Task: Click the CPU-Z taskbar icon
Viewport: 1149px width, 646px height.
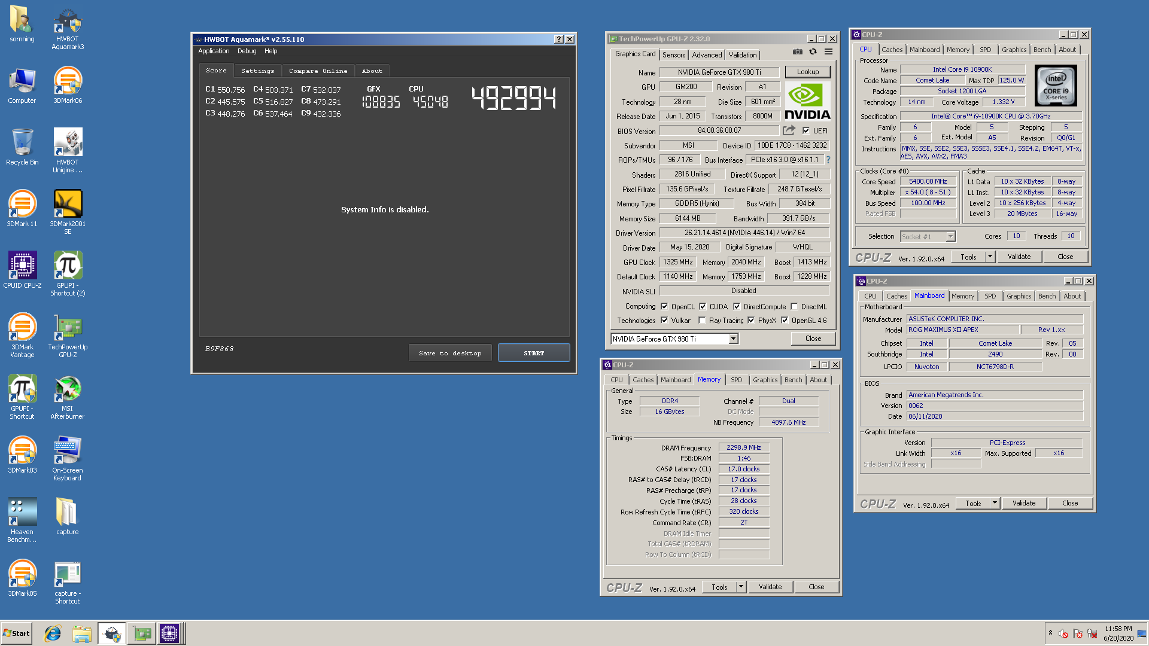Action: click(x=169, y=633)
